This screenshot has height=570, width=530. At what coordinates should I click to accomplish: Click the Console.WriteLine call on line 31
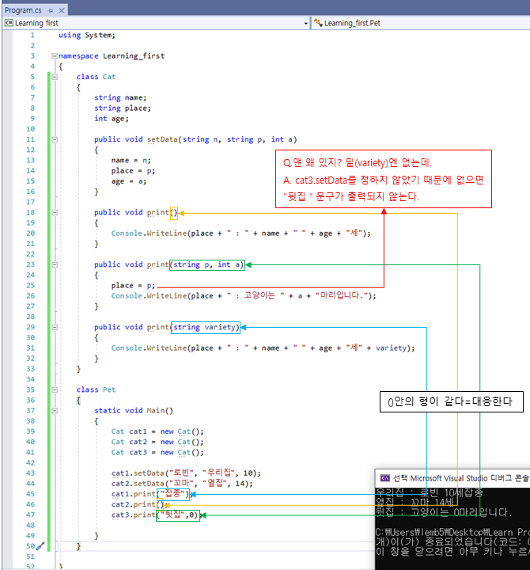263,348
